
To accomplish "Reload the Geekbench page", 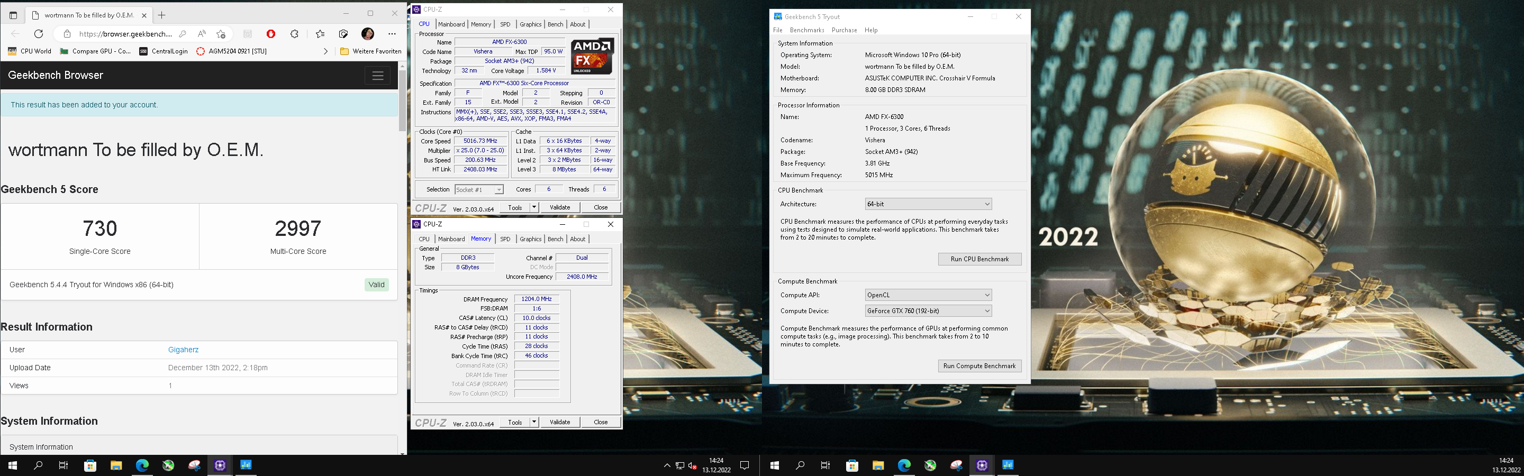I will pos(39,34).
